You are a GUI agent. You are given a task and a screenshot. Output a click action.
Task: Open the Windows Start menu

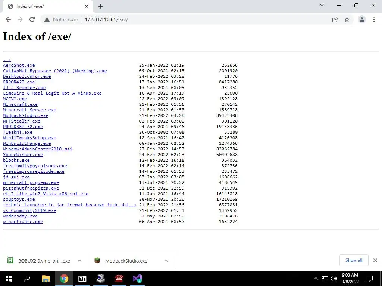(x=9, y=279)
